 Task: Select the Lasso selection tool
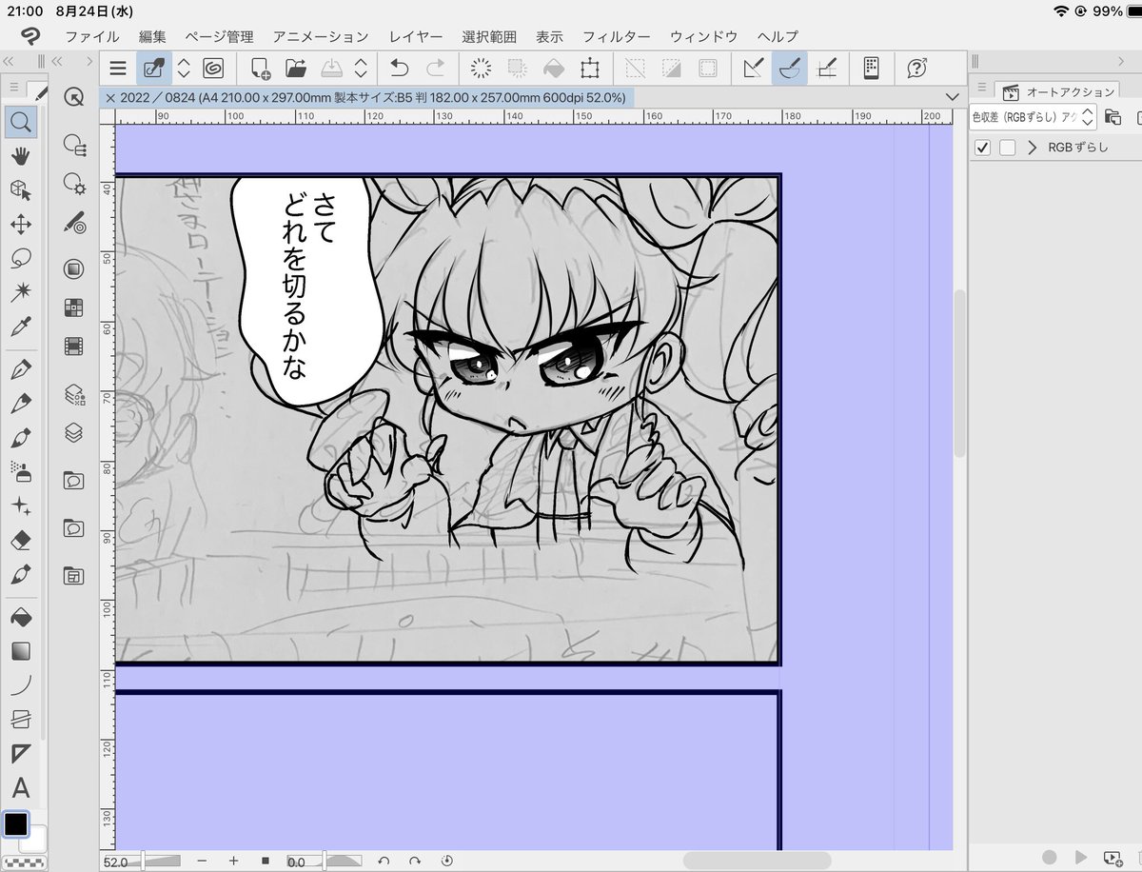pyautogui.click(x=21, y=258)
